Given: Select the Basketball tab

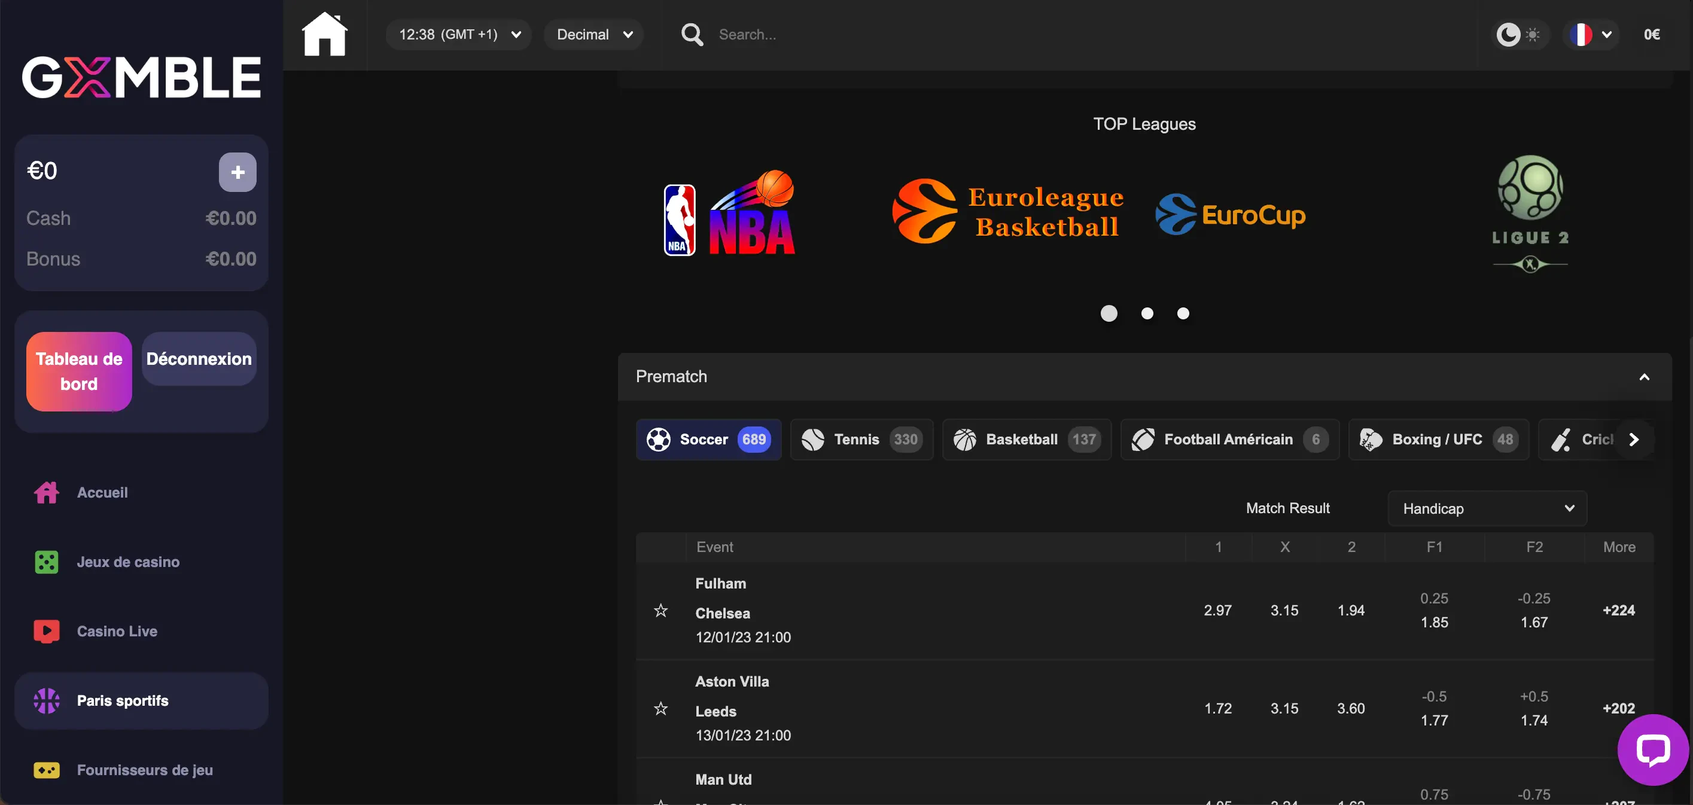Looking at the screenshot, I should point(1026,439).
